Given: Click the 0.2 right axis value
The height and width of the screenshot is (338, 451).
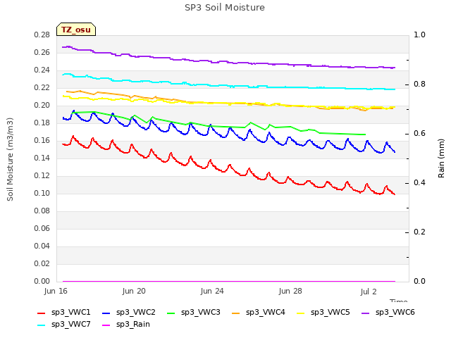Looking at the screenshot, I should (x=419, y=232).
